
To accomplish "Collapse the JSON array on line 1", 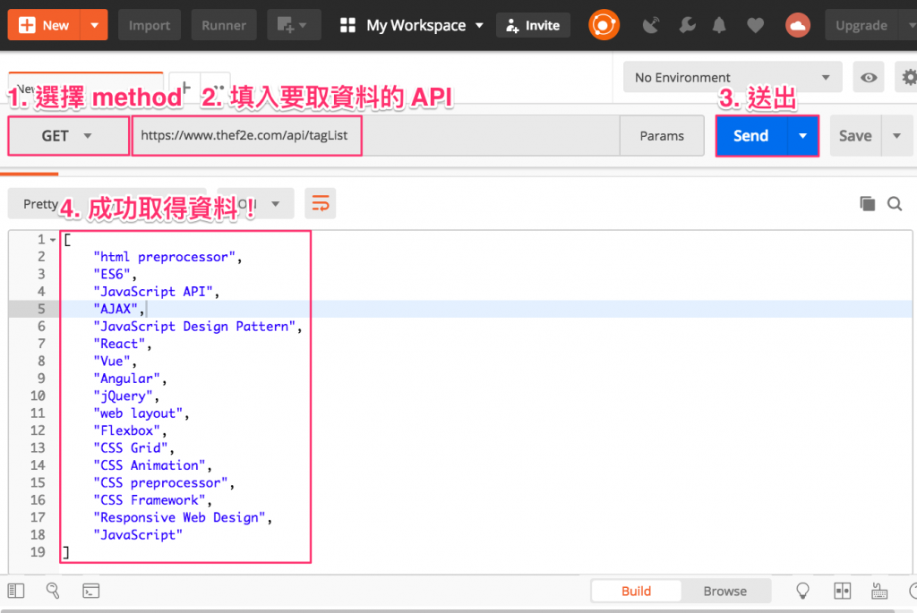I will 53,240.
